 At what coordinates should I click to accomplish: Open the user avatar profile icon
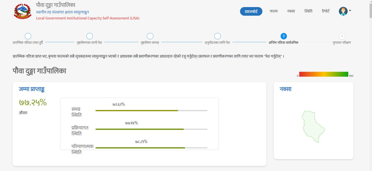(x=343, y=11)
